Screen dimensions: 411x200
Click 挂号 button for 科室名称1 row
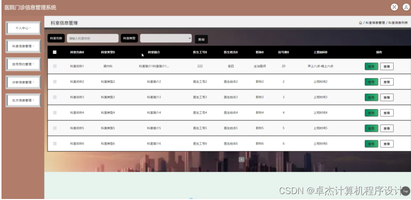tap(371, 67)
